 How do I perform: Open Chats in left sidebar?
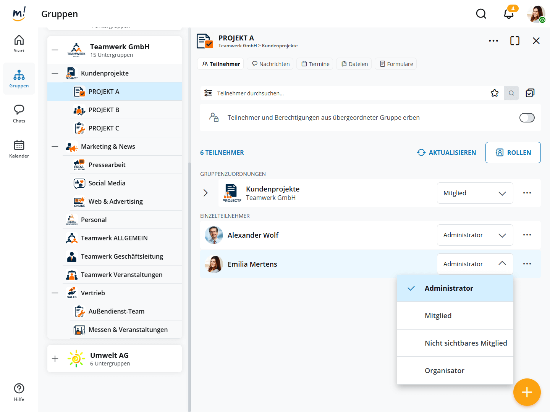click(x=19, y=114)
